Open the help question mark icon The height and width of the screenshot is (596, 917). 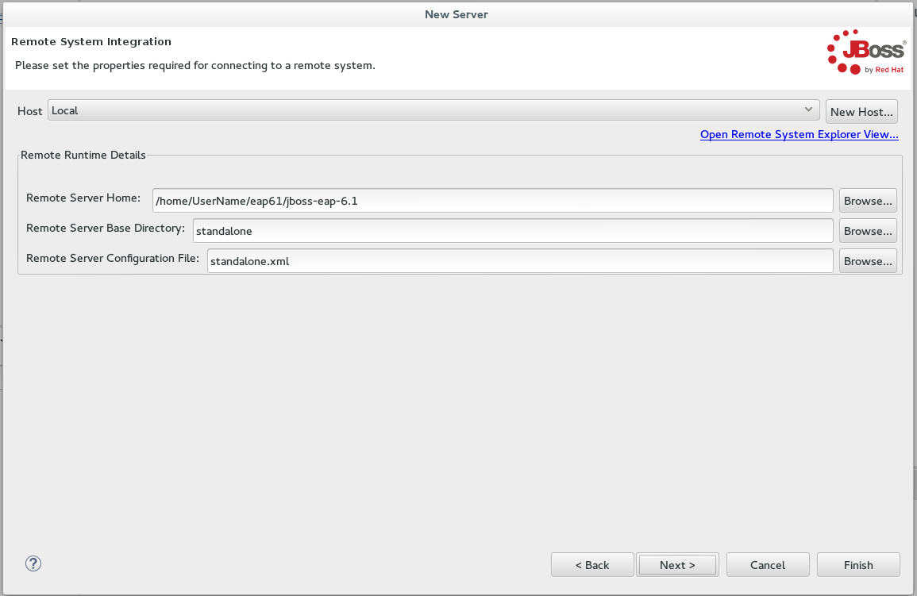click(33, 564)
